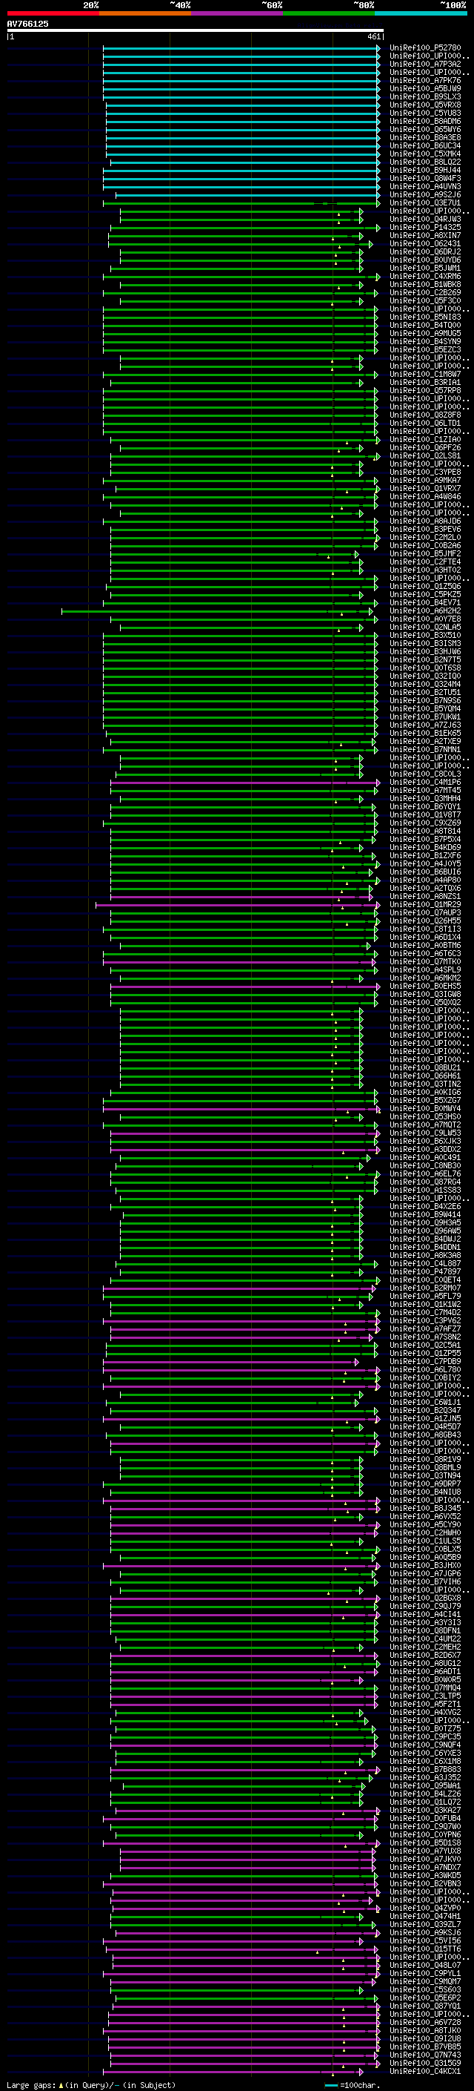Click UniRef100_C5PKZ5 label

pos(425,595)
